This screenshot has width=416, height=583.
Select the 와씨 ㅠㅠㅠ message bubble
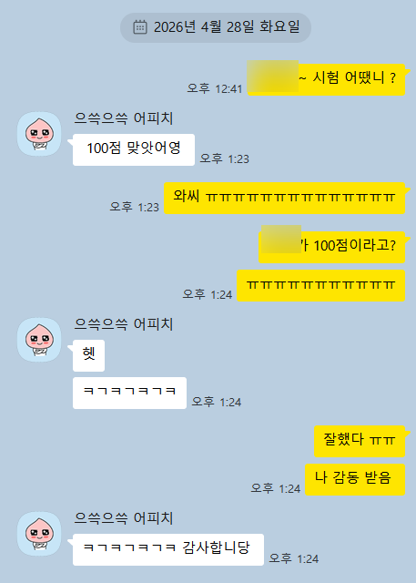pyautogui.click(x=285, y=199)
